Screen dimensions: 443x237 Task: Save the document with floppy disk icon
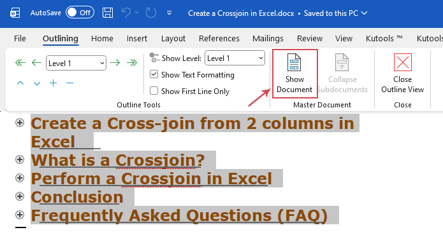click(x=108, y=13)
